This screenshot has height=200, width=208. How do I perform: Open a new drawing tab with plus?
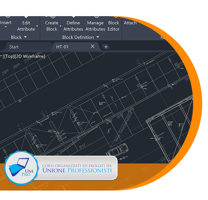106,47
